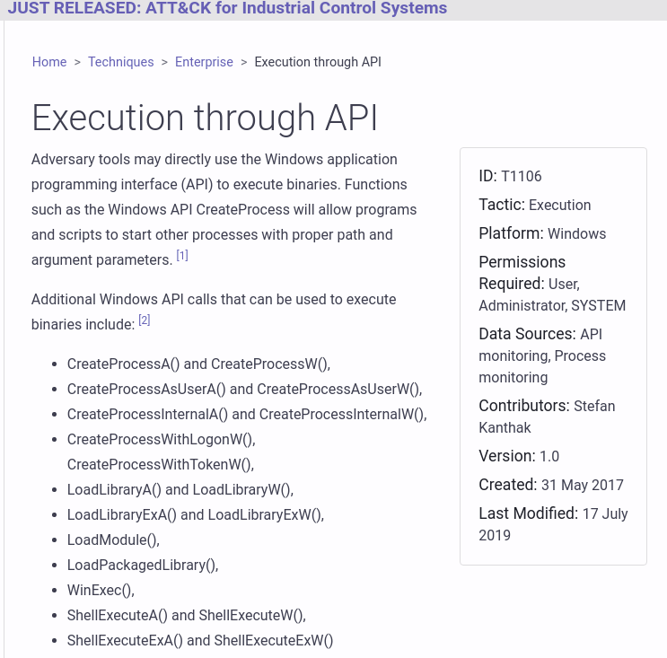
Task: Click the Tactic value 'Execution'
Action: click(x=559, y=206)
